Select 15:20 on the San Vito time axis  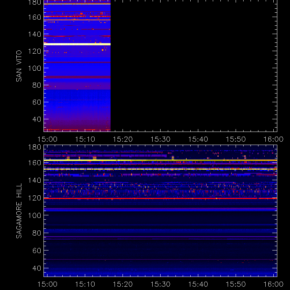[x=123, y=139]
